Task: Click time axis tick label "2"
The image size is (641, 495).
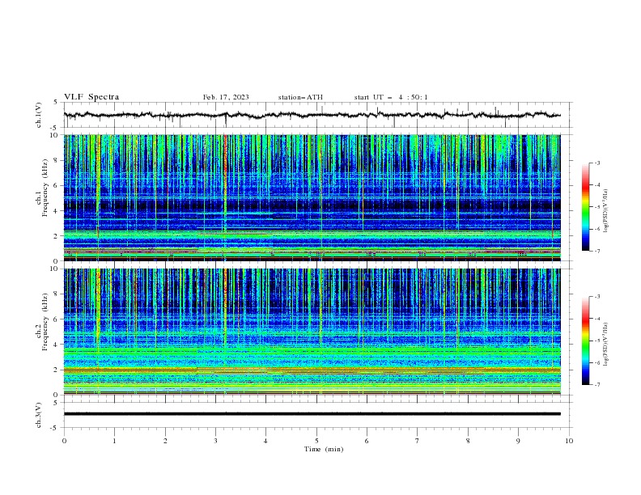Action: (x=165, y=441)
